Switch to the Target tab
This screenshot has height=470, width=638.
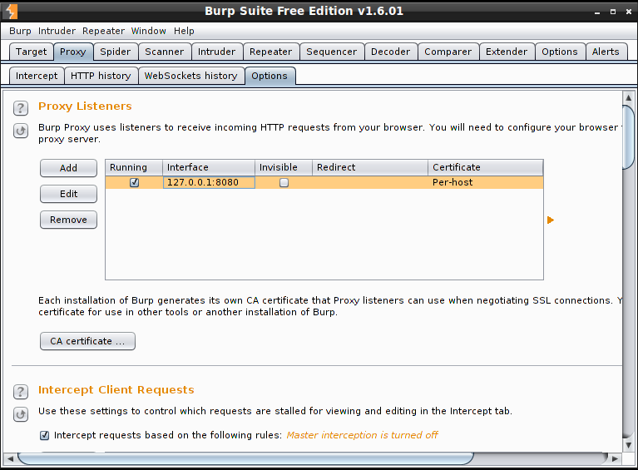32,52
